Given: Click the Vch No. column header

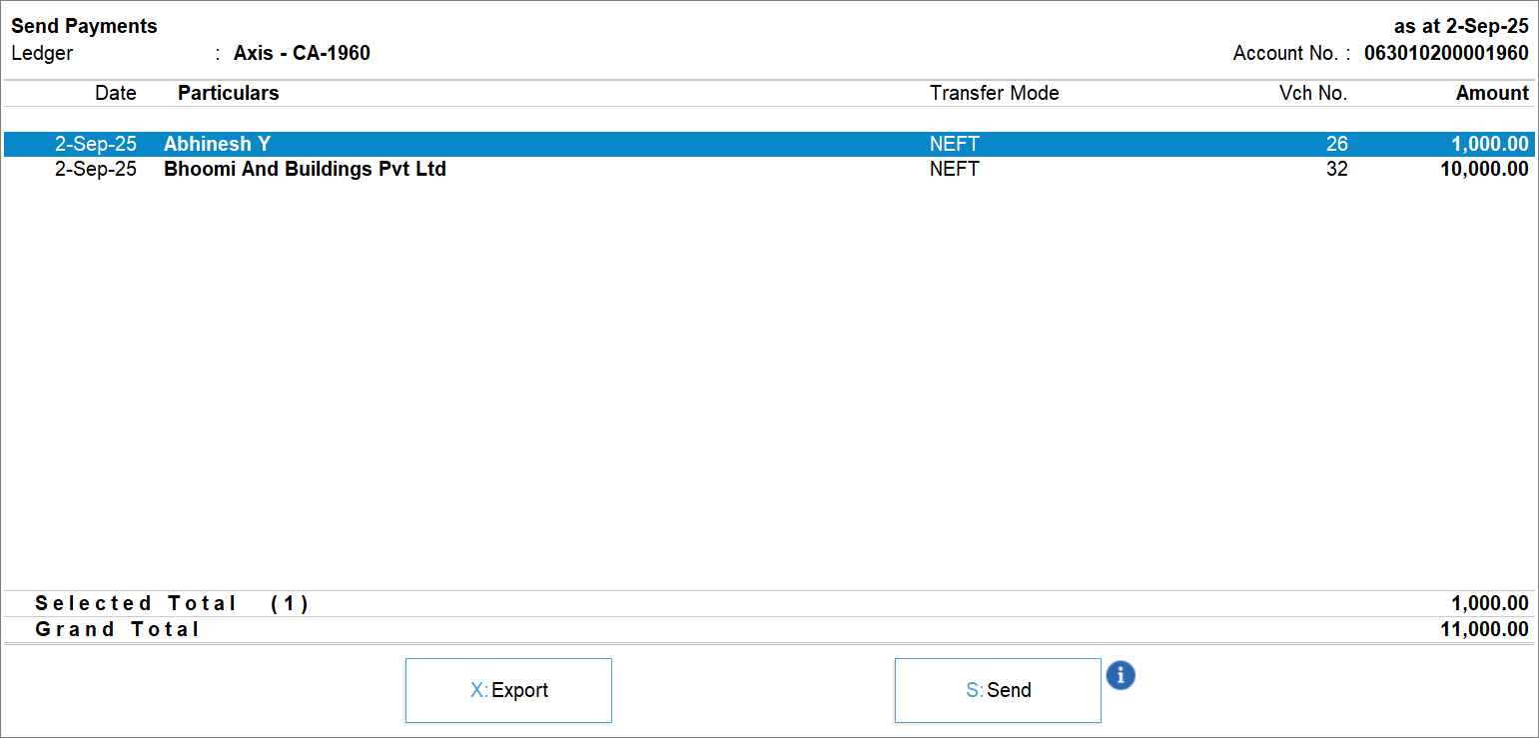Looking at the screenshot, I should coord(1312,93).
